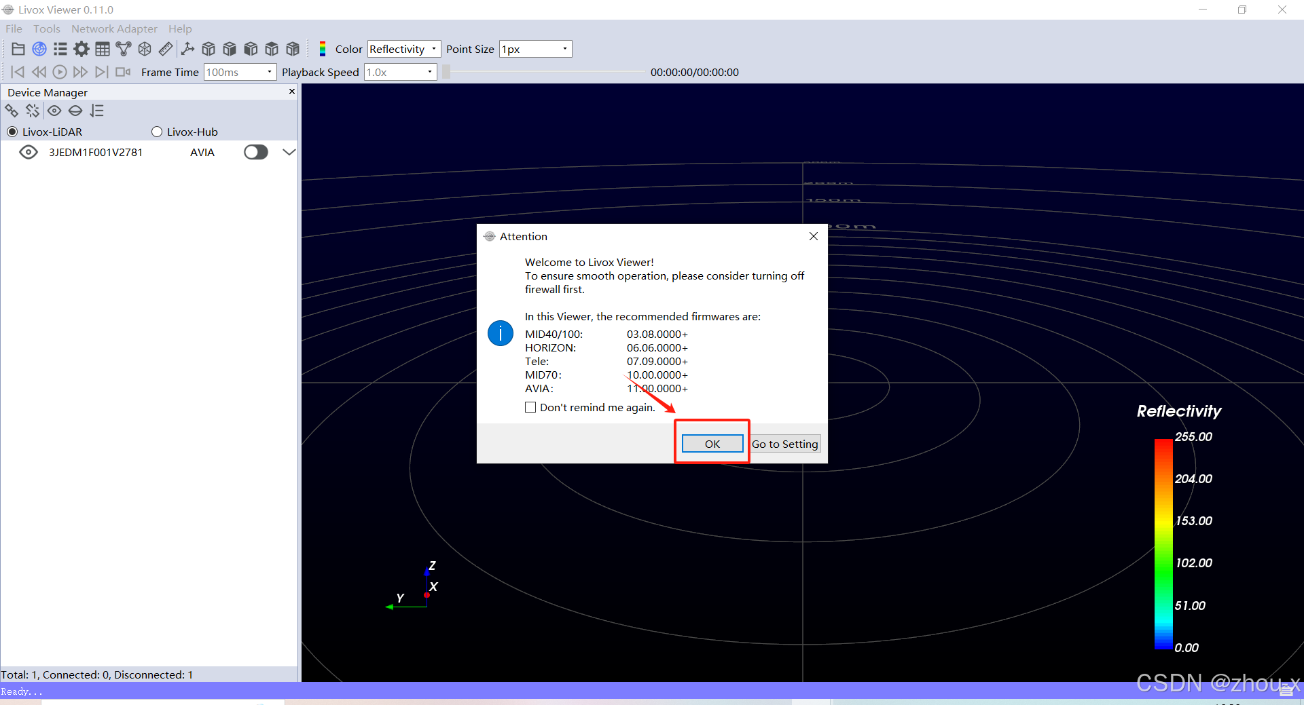Click the timestamp 00:00:00/00:00:00
The width and height of the screenshot is (1304, 705).
(695, 72)
